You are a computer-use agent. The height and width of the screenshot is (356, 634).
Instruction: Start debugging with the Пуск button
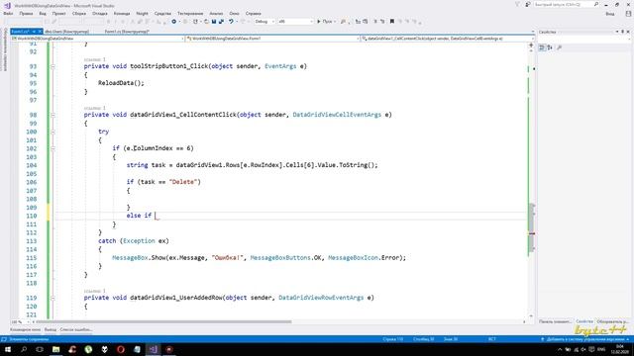(326, 22)
